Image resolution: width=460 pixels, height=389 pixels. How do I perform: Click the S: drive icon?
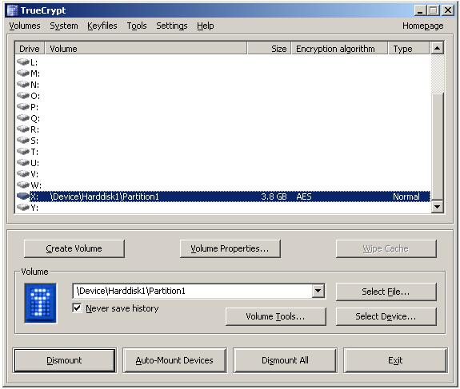tap(23, 140)
